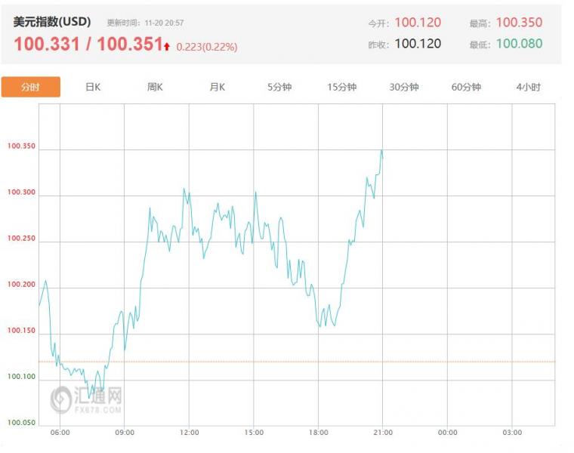Switch to the 日K chart tab
The image size is (574, 453).
click(x=93, y=87)
